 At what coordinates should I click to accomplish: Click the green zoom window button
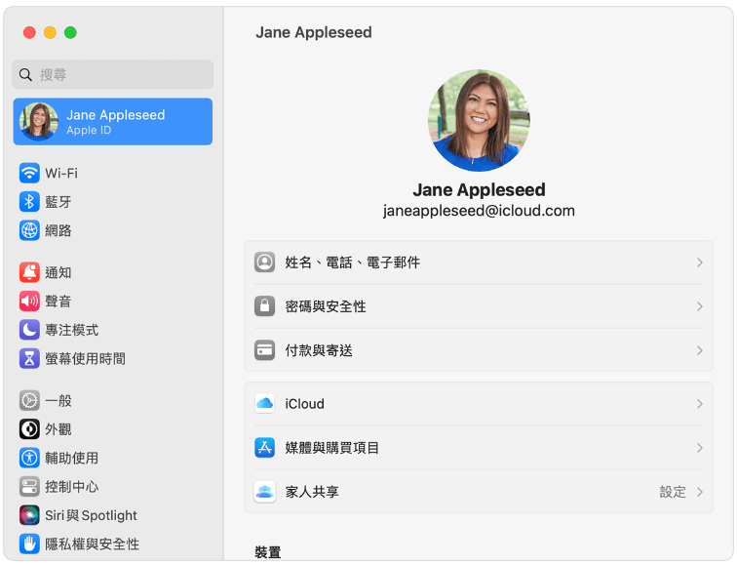[70, 32]
